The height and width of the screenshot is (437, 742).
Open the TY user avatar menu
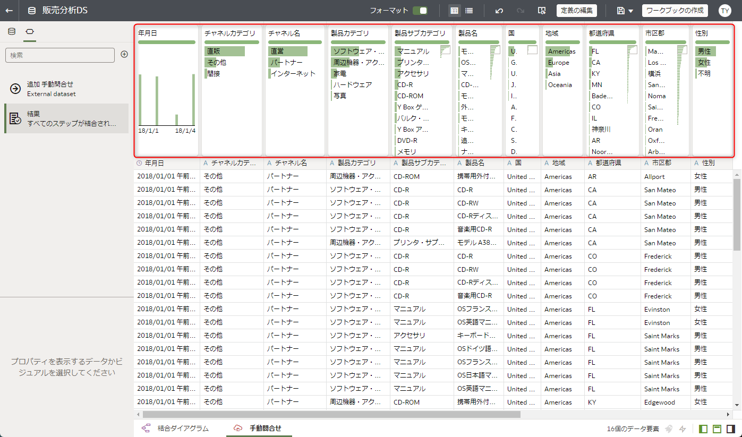coord(725,11)
